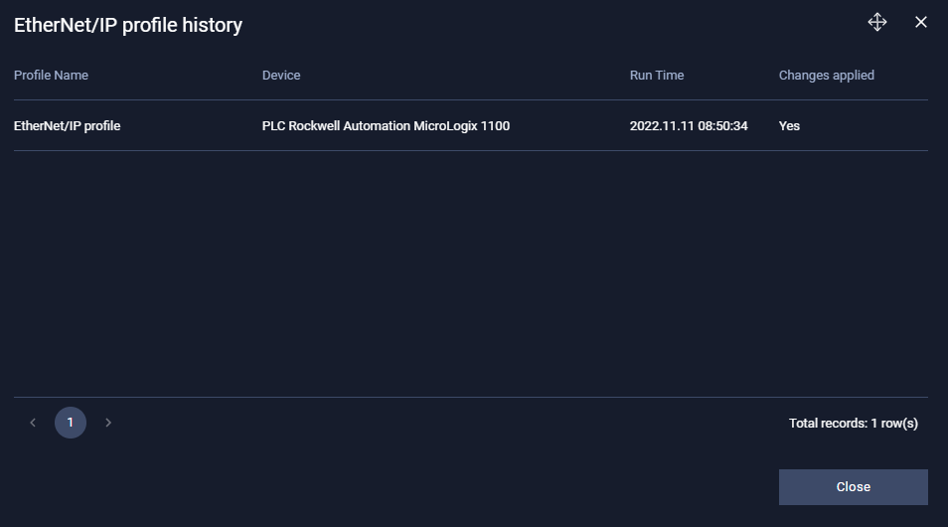Sort by Run Time column header
Viewport: 948px width, 527px height.
coord(656,76)
